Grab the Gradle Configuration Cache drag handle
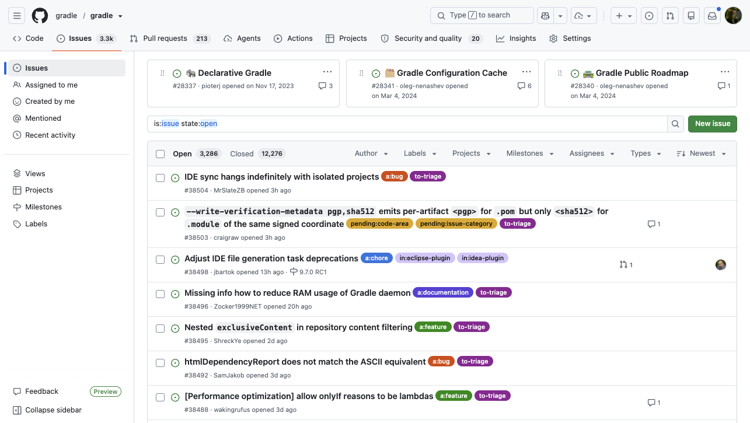 pos(361,73)
